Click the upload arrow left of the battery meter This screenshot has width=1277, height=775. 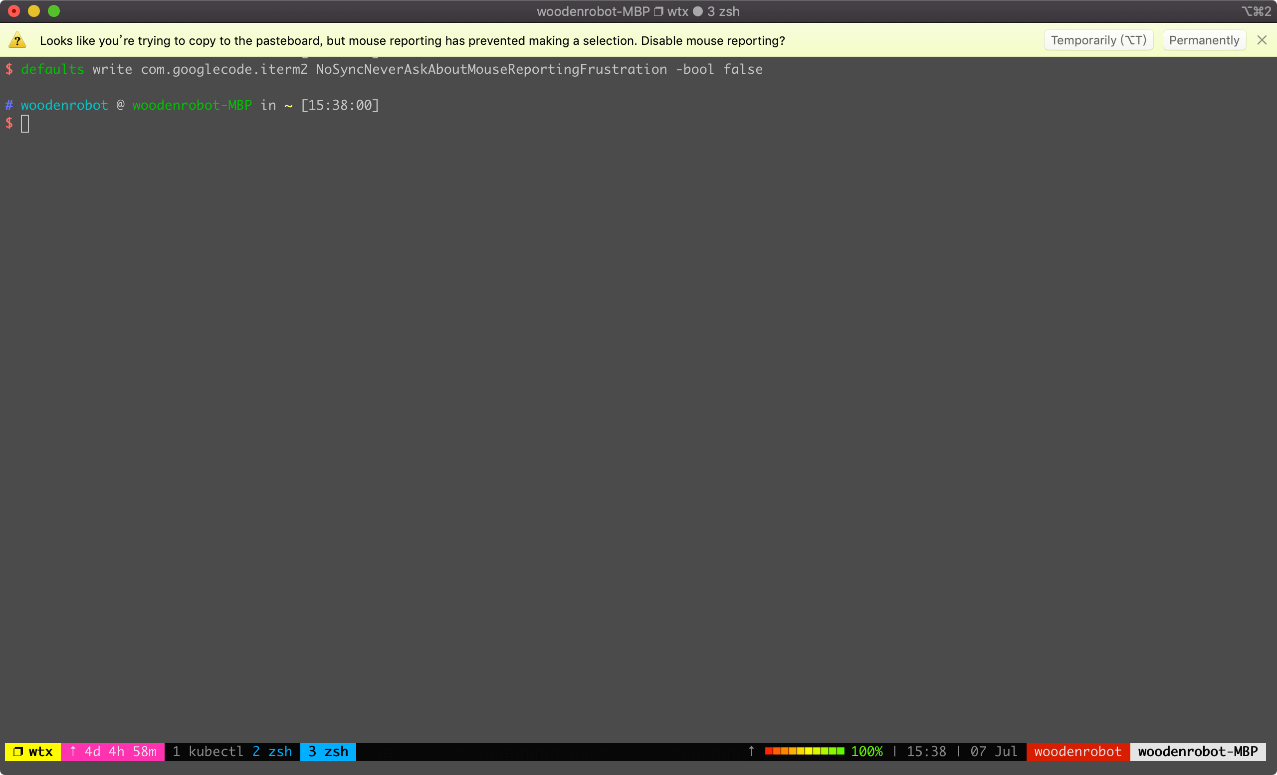tap(750, 752)
